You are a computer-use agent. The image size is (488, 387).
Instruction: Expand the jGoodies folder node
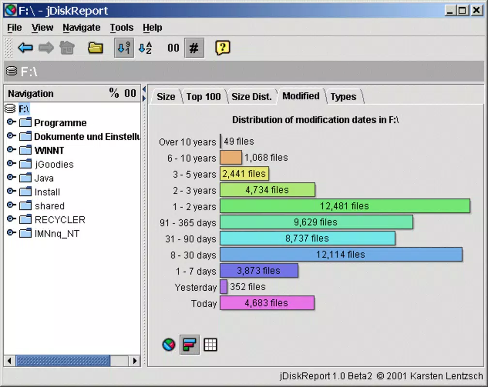pyautogui.click(x=11, y=164)
